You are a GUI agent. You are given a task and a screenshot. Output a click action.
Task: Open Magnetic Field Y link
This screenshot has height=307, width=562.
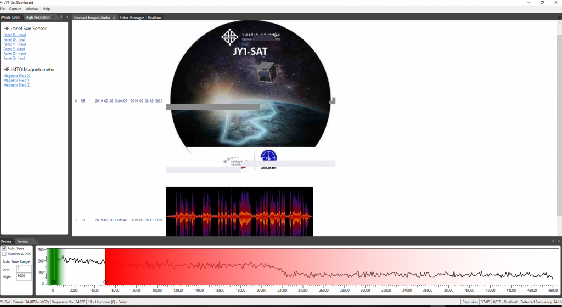(17, 80)
